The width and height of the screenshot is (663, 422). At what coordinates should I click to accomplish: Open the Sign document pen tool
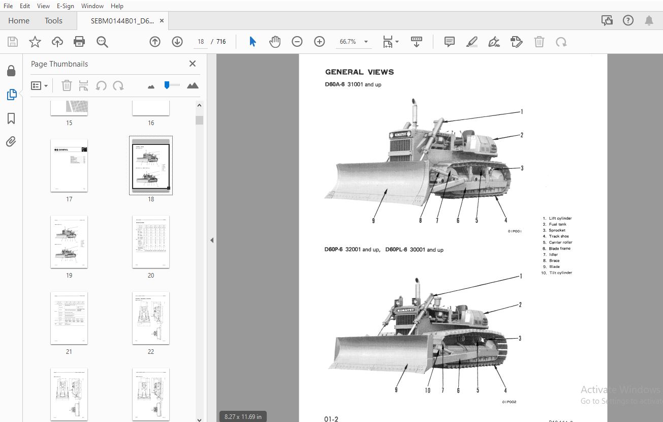(494, 42)
